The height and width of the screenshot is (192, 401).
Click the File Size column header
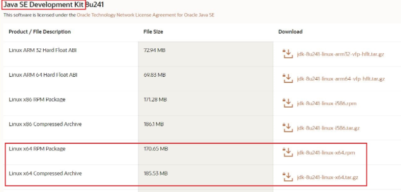click(153, 31)
